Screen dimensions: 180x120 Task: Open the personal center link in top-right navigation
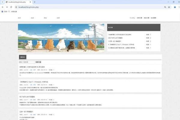[132, 18]
